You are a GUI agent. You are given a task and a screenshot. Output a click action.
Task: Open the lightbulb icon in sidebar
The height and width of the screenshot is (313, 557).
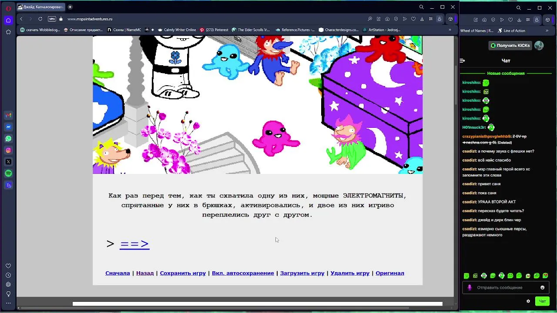[8, 294]
